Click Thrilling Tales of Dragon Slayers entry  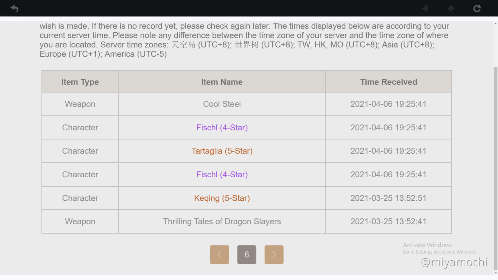click(x=222, y=222)
